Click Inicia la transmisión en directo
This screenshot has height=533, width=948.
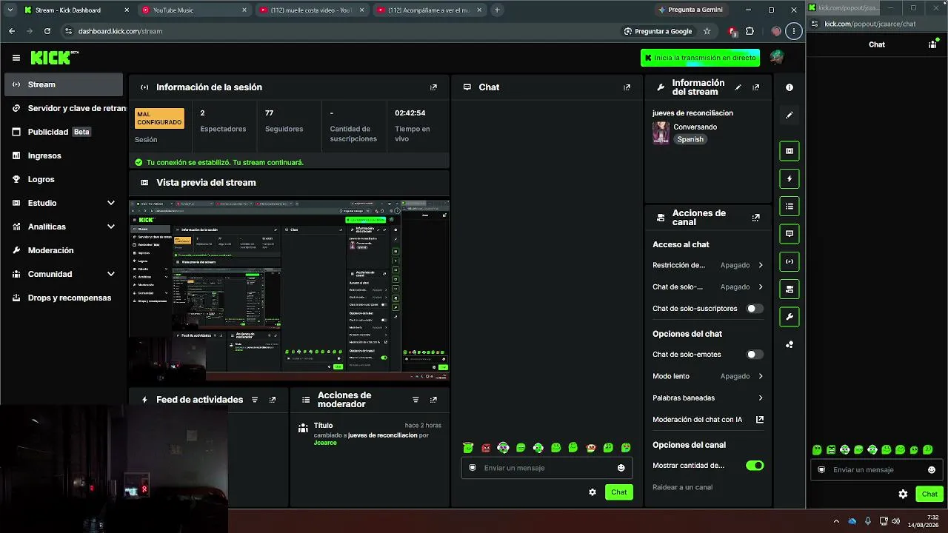tap(700, 58)
